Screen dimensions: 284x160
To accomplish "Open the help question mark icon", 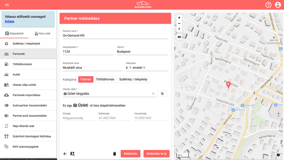I will (x=268, y=5).
